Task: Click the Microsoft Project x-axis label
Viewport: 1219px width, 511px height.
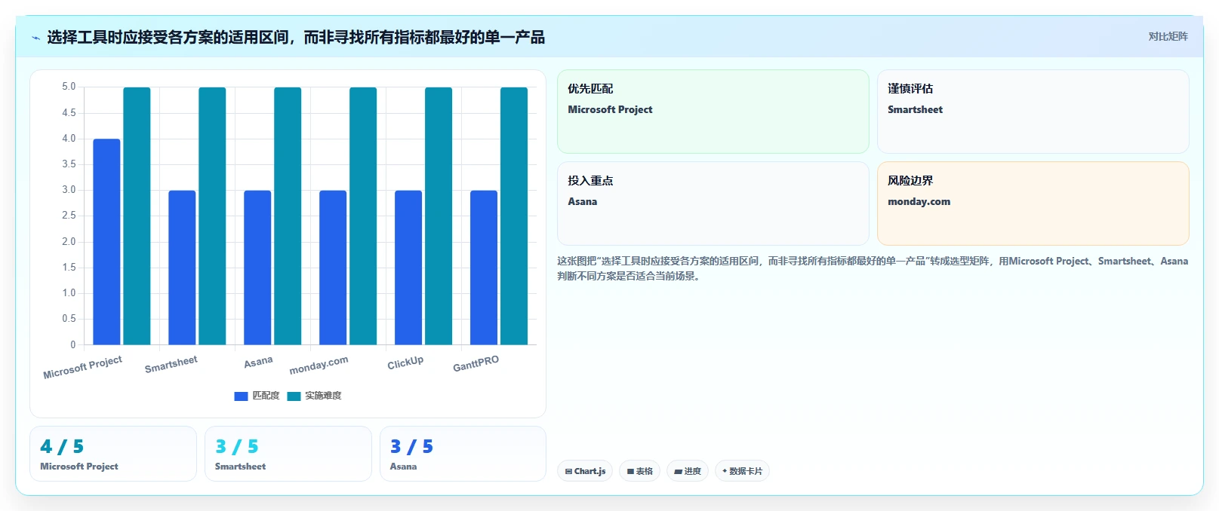Action: click(x=82, y=367)
